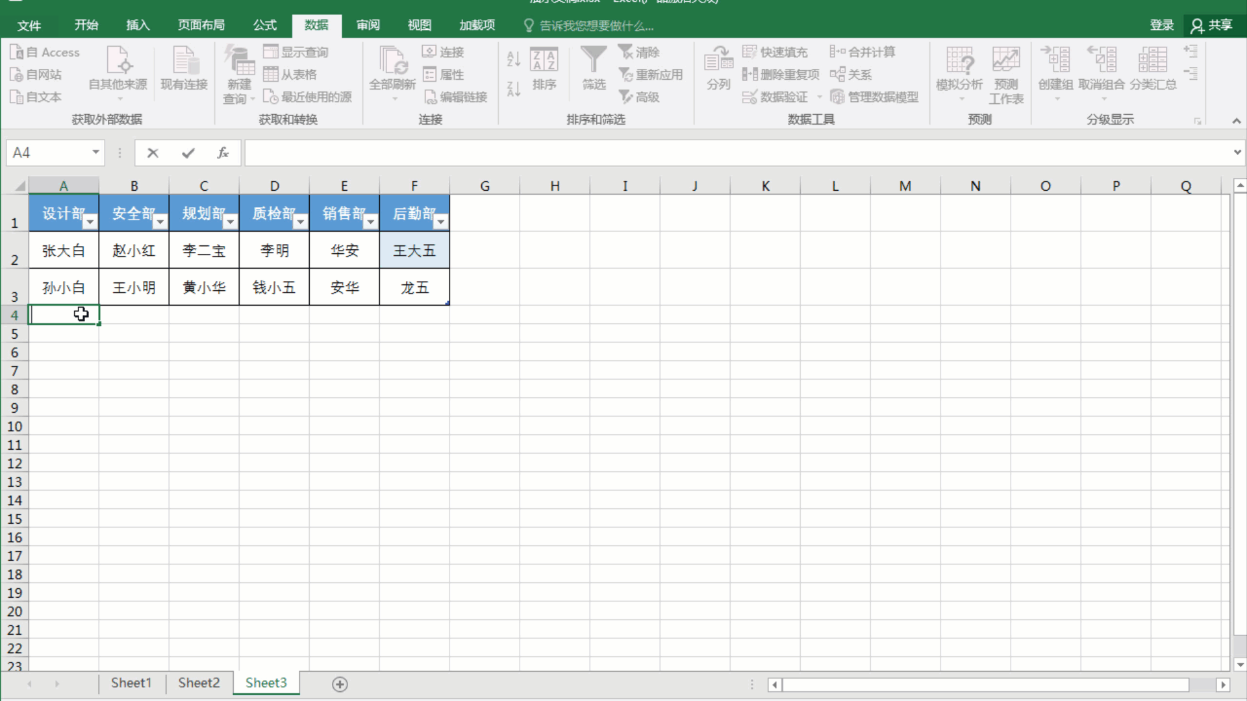Click Remove Duplicates (删除重复项)
This screenshot has width=1247, height=701.
[x=781, y=75]
